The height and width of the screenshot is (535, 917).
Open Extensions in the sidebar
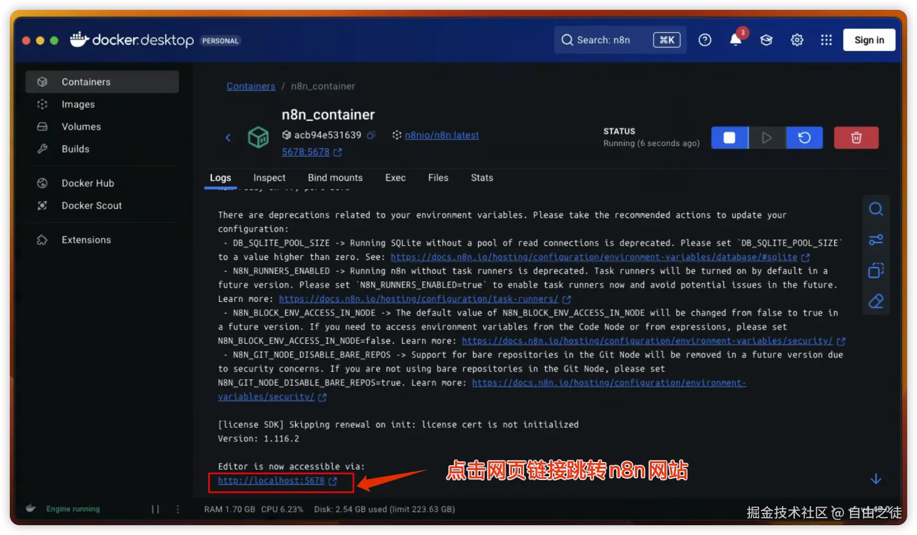[x=102, y=240]
